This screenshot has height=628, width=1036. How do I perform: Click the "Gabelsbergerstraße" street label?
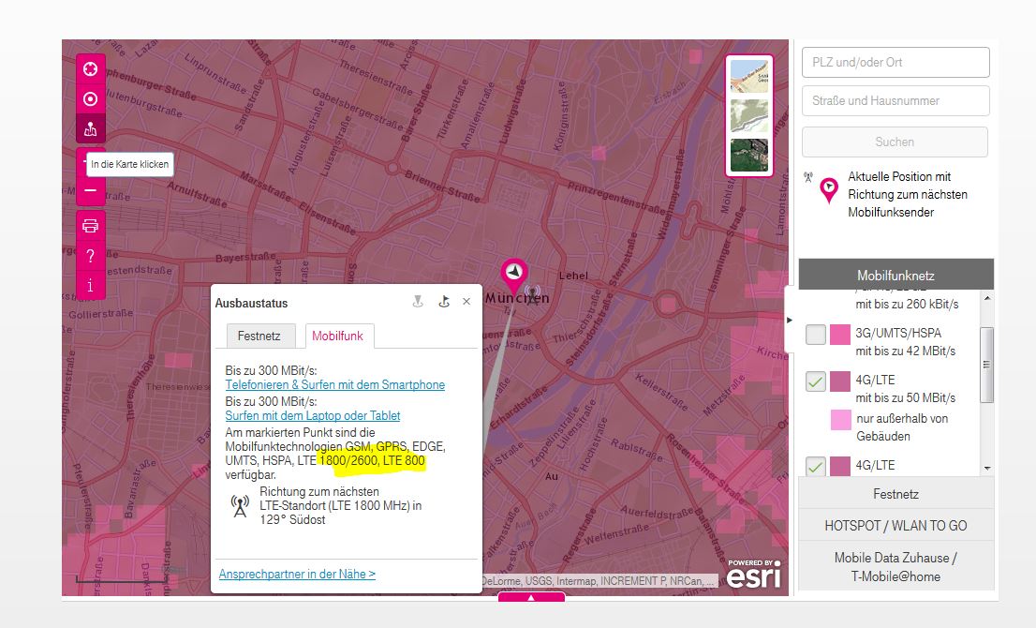pyautogui.click(x=358, y=108)
